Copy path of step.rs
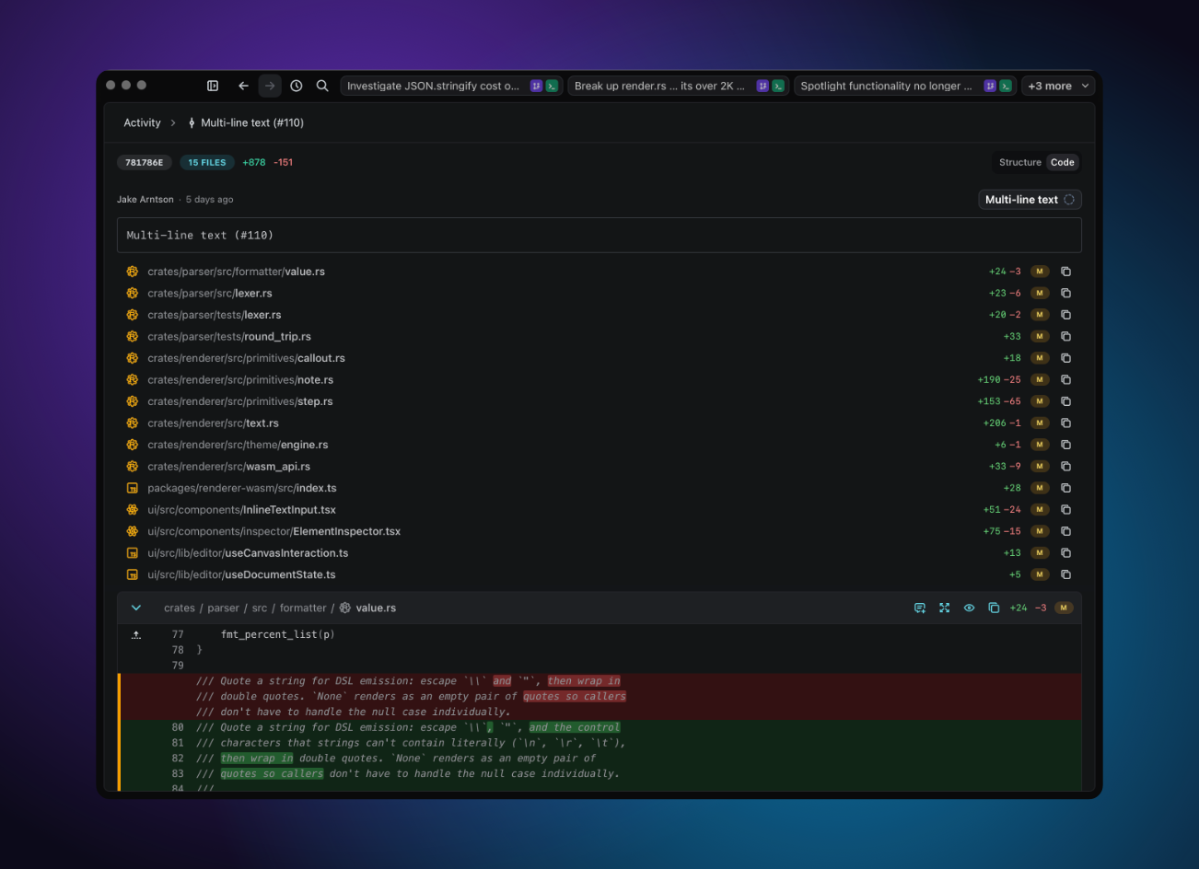The image size is (1199, 869). pyautogui.click(x=1065, y=401)
